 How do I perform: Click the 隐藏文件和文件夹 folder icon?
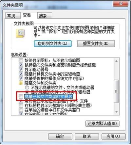coord(21,83)
